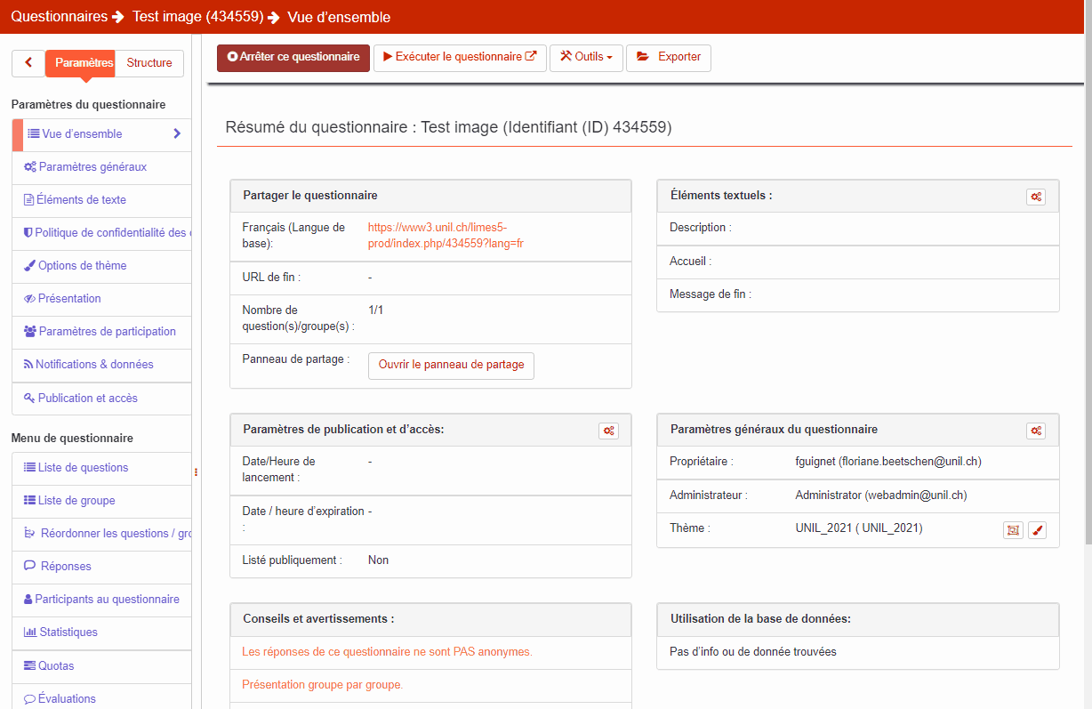Image resolution: width=1092 pixels, height=709 pixels.
Task: Open the Outils dropdown menu
Action: [x=586, y=57]
